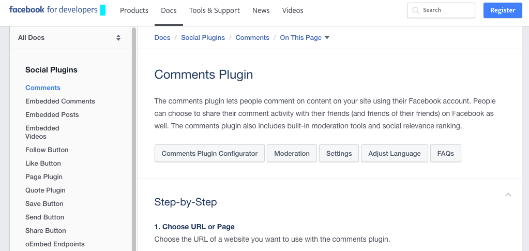Expand the On This Page dropdown
Viewport: 529px width, 251px height.
(x=305, y=37)
